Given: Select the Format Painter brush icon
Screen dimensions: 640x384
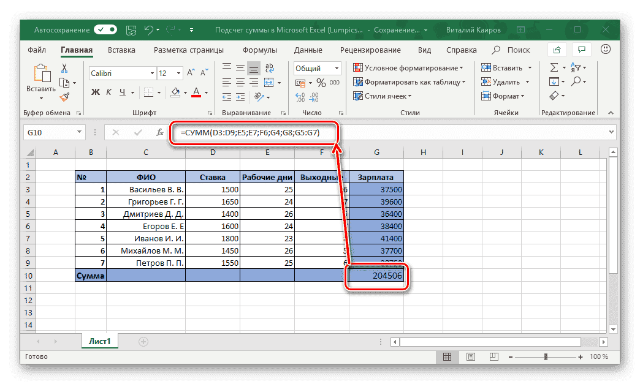Looking at the screenshot, I should pyautogui.click(x=64, y=96).
